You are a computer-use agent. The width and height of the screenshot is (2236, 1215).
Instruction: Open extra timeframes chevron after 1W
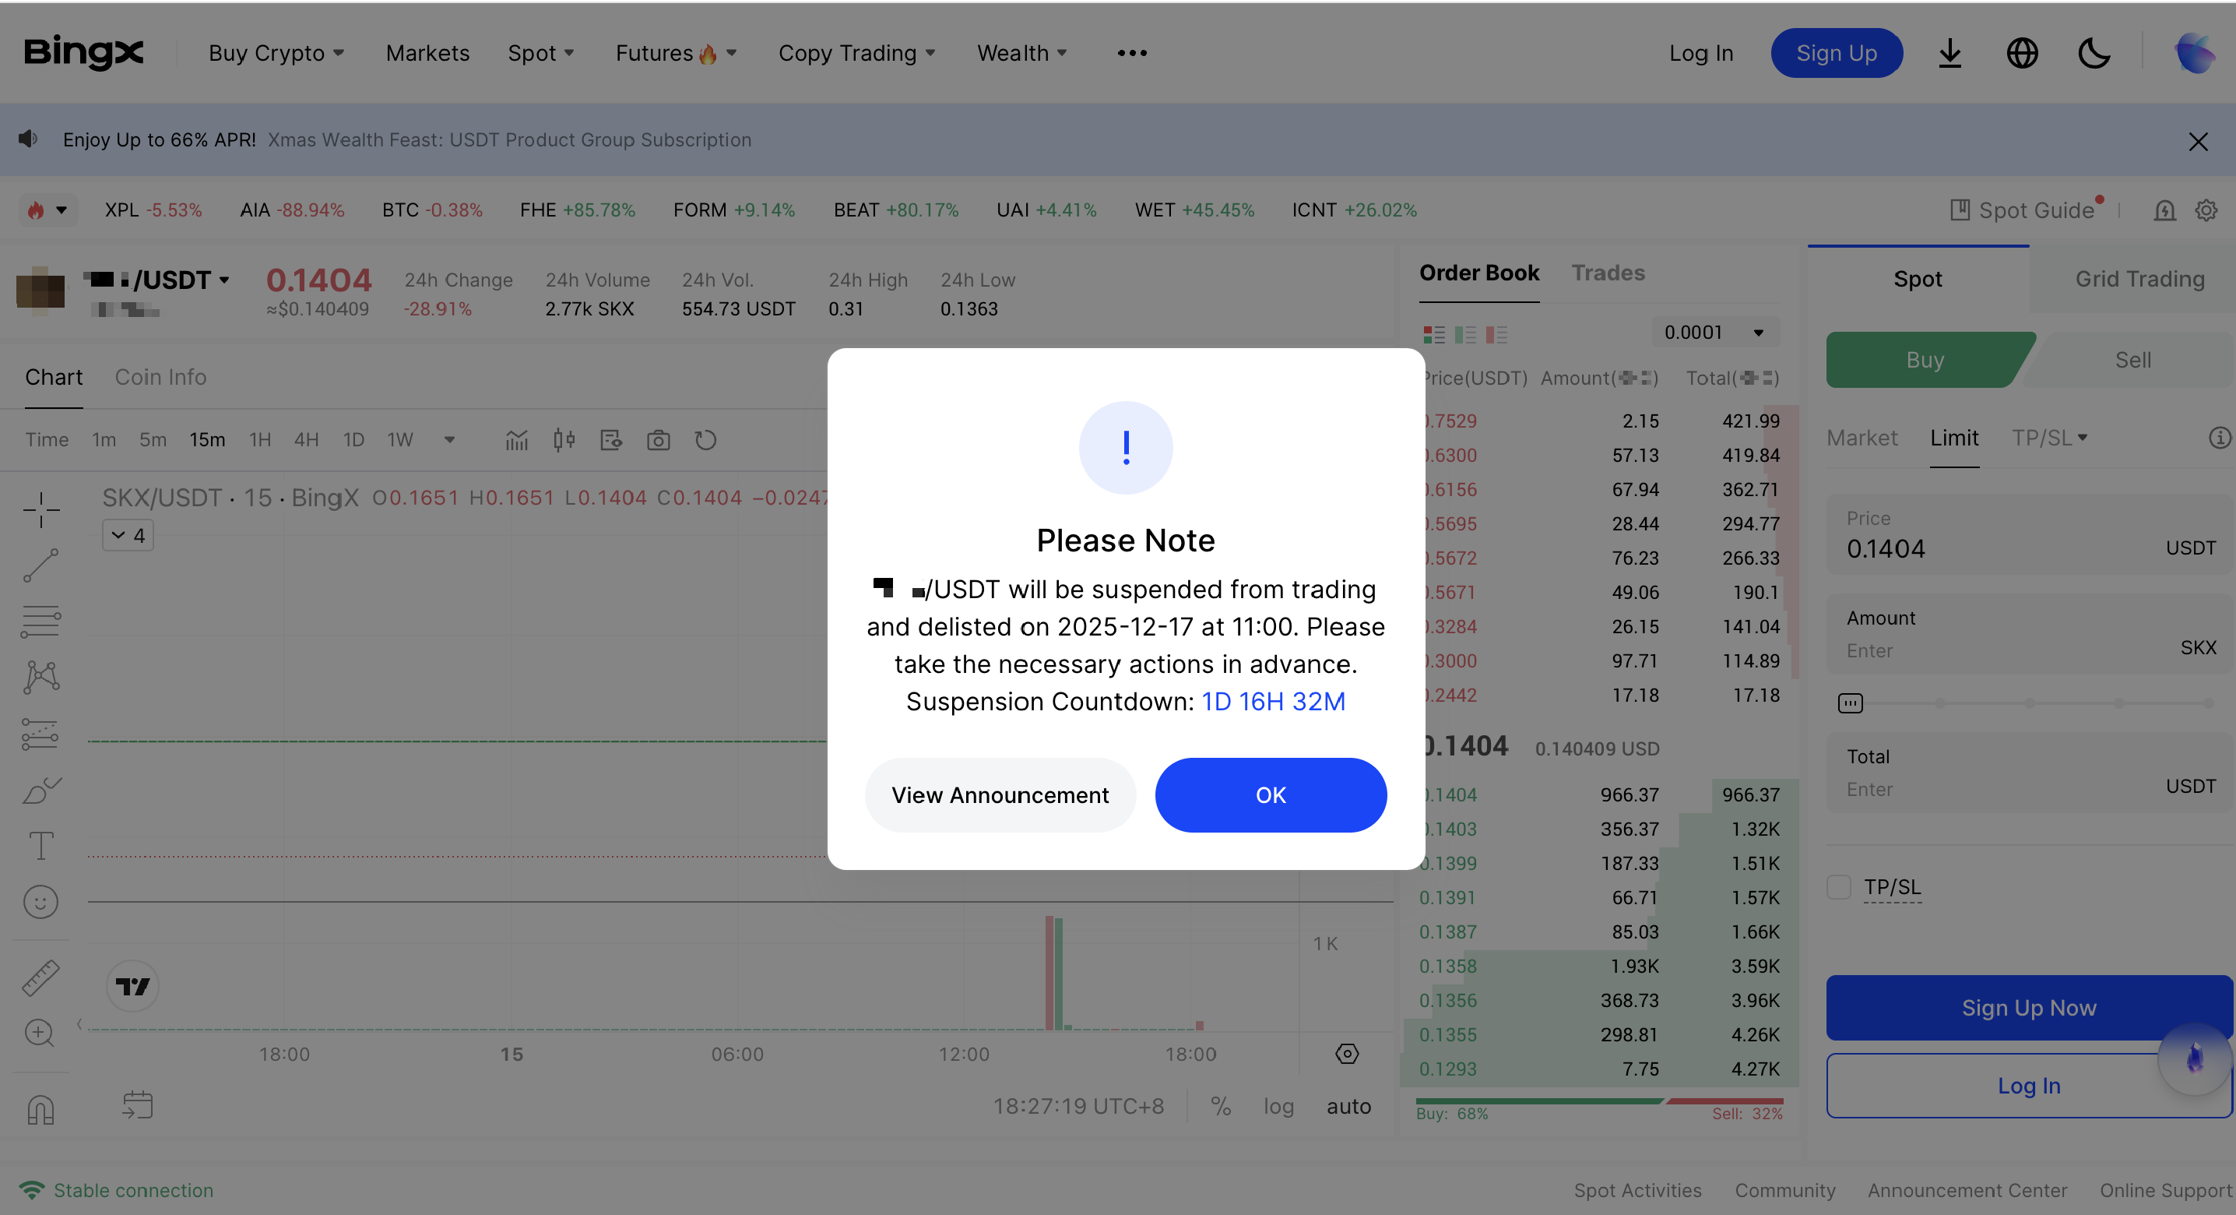coord(450,439)
